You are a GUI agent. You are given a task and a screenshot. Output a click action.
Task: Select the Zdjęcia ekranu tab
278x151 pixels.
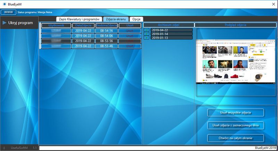(116, 19)
